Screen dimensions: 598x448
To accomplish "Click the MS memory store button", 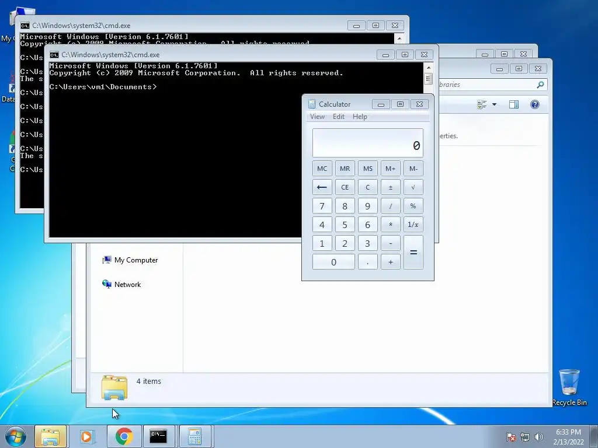I will pos(368,169).
